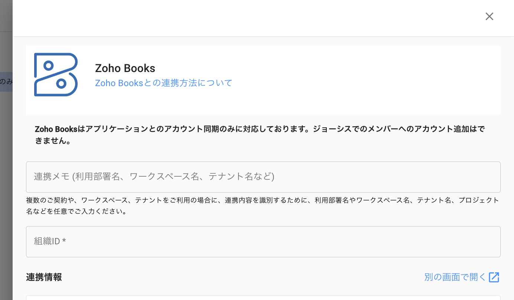This screenshot has width=514, height=300.
Task: Click the 連携情報 section heading
Action: pyautogui.click(x=44, y=277)
